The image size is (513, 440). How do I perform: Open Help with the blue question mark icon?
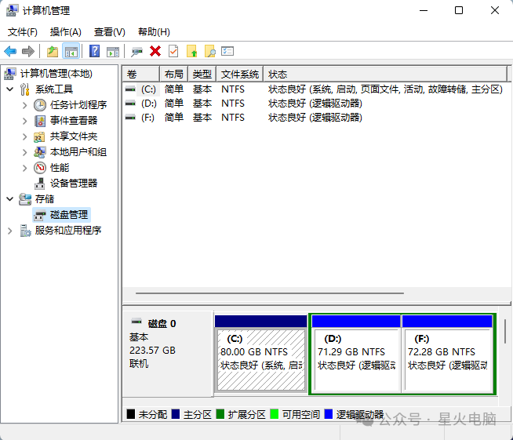tap(95, 51)
